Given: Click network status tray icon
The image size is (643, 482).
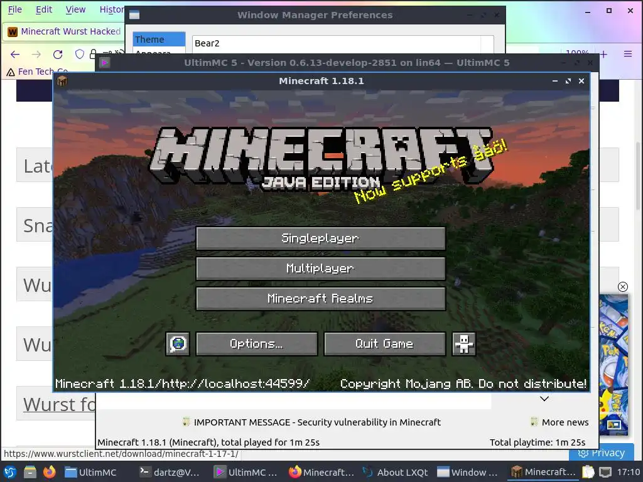Looking at the screenshot, I should point(605,472).
